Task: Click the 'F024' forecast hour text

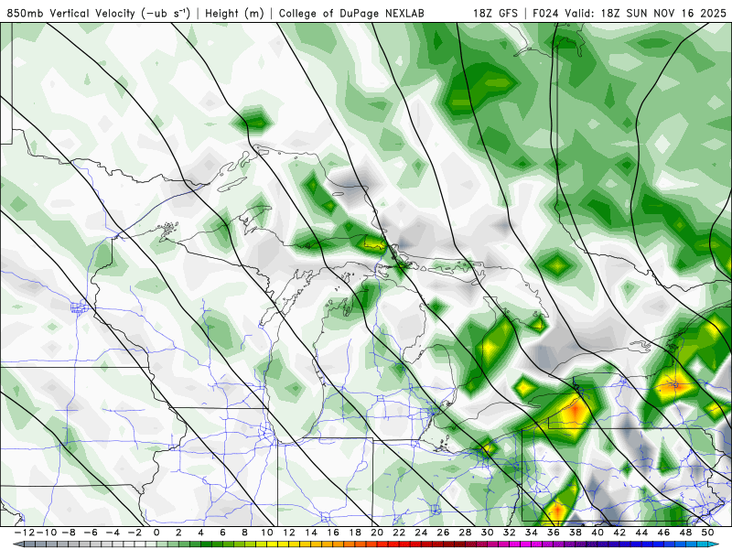Action: point(545,13)
